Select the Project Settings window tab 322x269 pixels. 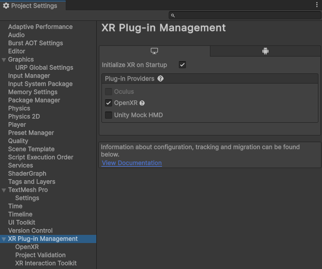coord(33,6)
